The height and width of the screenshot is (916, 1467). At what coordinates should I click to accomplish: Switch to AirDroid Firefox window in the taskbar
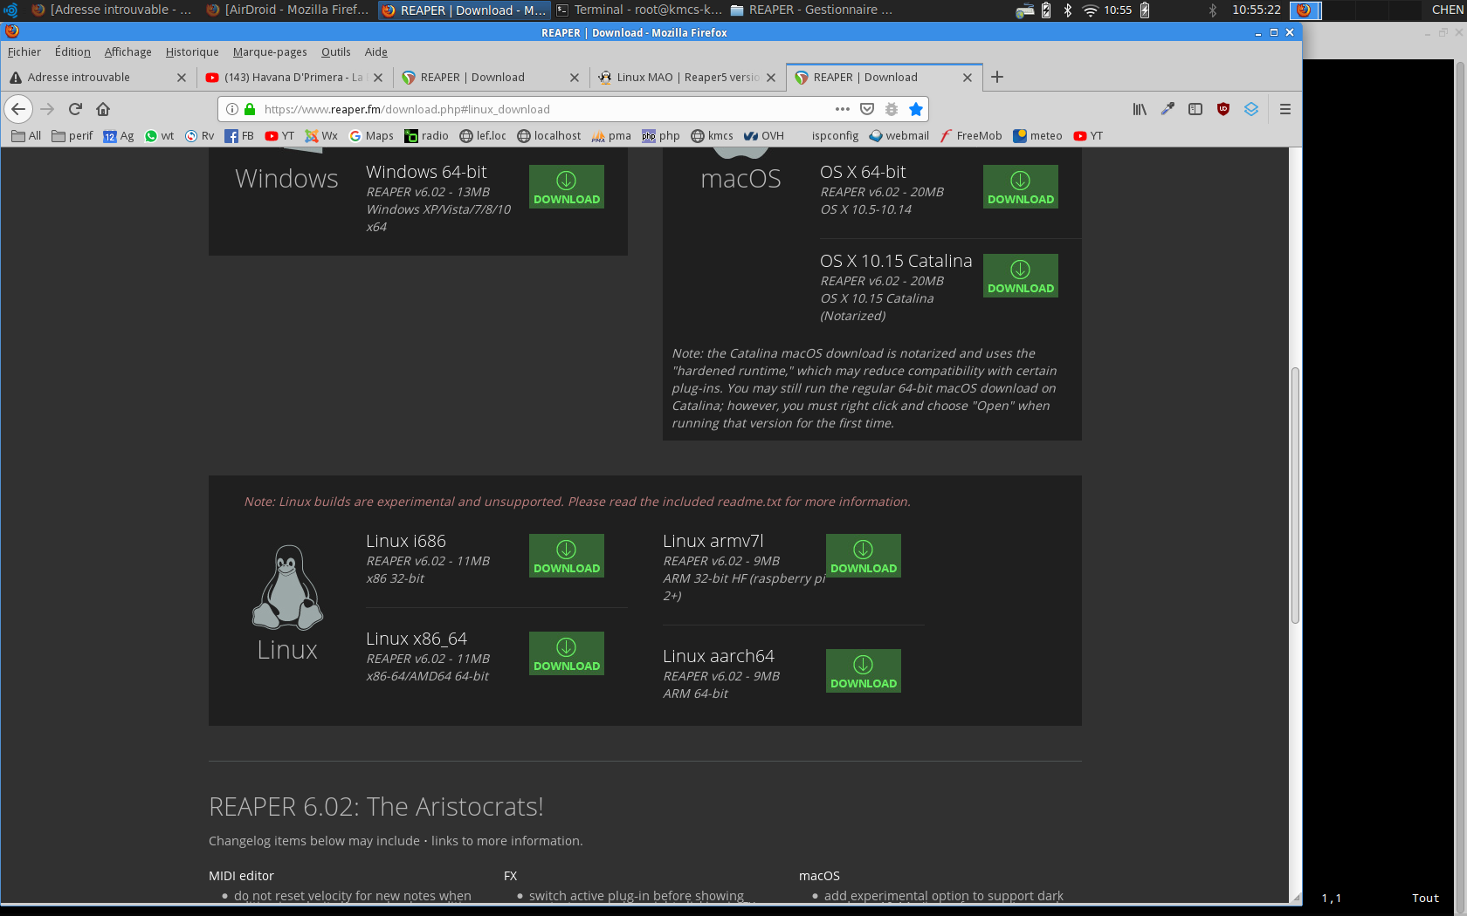point(288,10)
